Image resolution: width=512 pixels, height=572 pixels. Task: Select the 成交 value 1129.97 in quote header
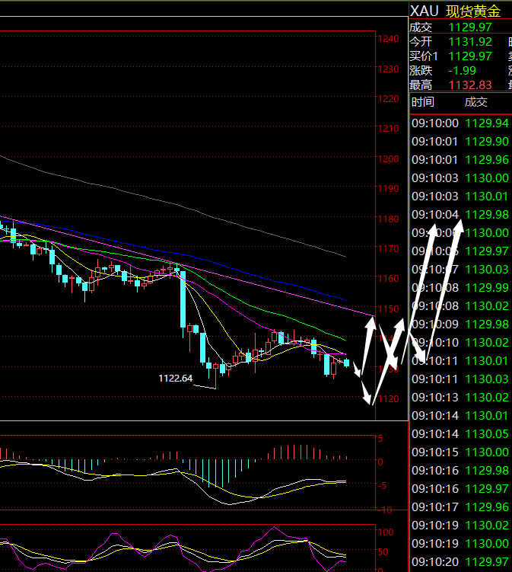[x=470, y=27]
